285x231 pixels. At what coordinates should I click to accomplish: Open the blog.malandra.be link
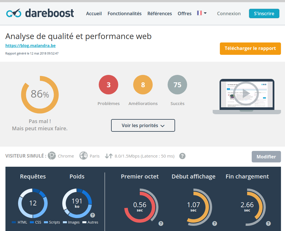[30, 45]
